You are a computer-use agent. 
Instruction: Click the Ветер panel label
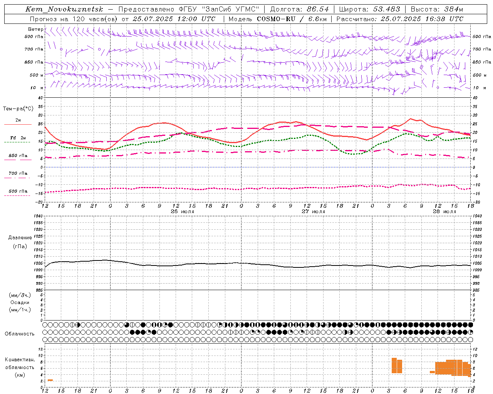[36, 29]
